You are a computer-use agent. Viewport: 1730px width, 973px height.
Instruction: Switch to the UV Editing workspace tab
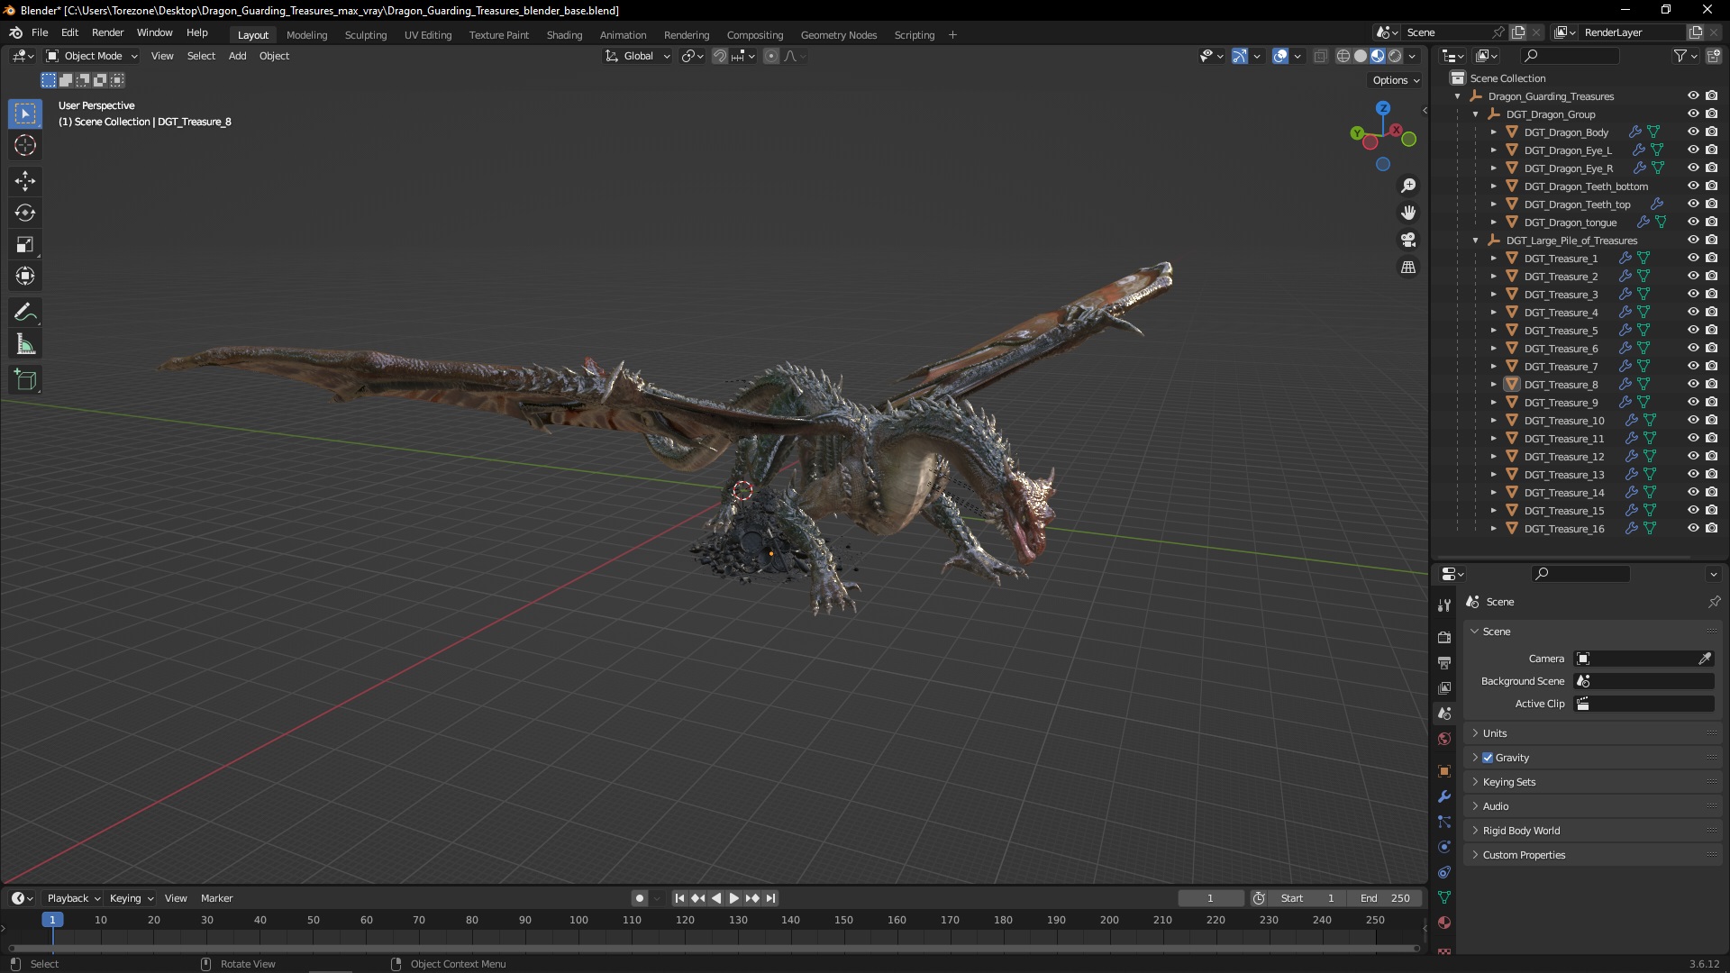[428, 35]
